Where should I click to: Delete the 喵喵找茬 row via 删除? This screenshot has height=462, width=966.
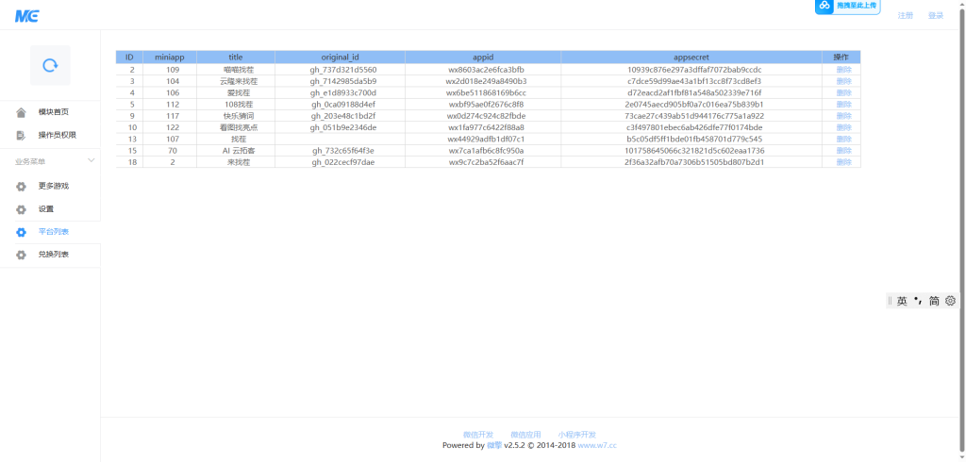(x=842, y=70)
